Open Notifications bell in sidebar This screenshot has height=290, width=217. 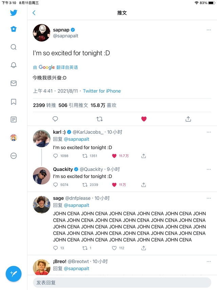coord(14,65)
